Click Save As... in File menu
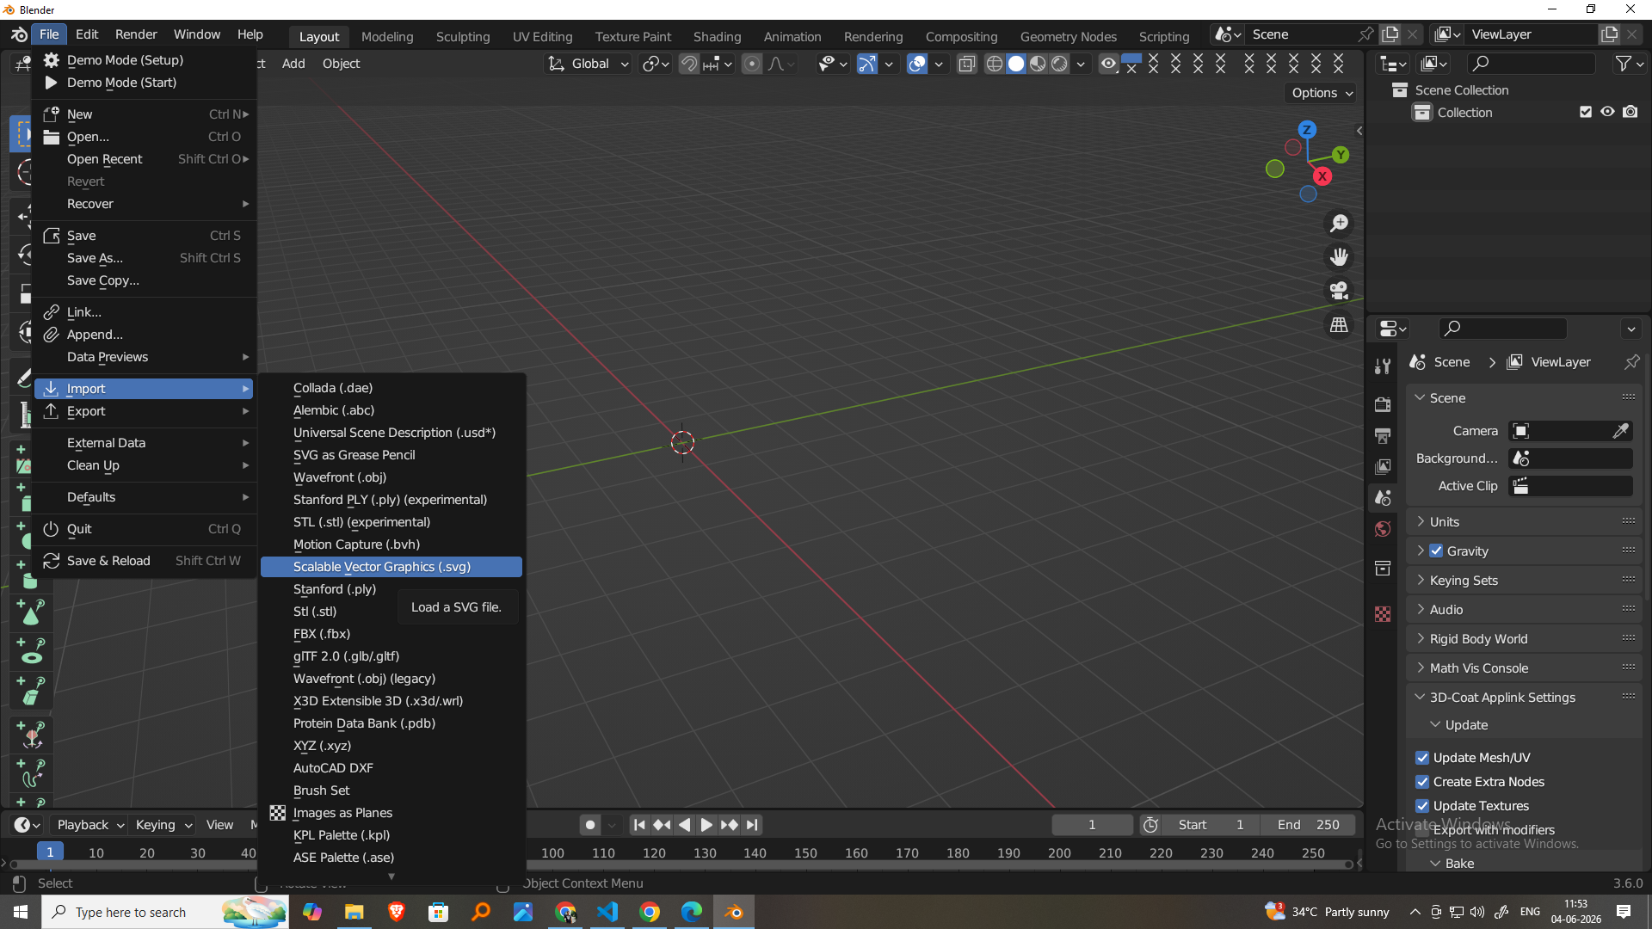The image size is (1652, 929). click(x=145, y=258)
